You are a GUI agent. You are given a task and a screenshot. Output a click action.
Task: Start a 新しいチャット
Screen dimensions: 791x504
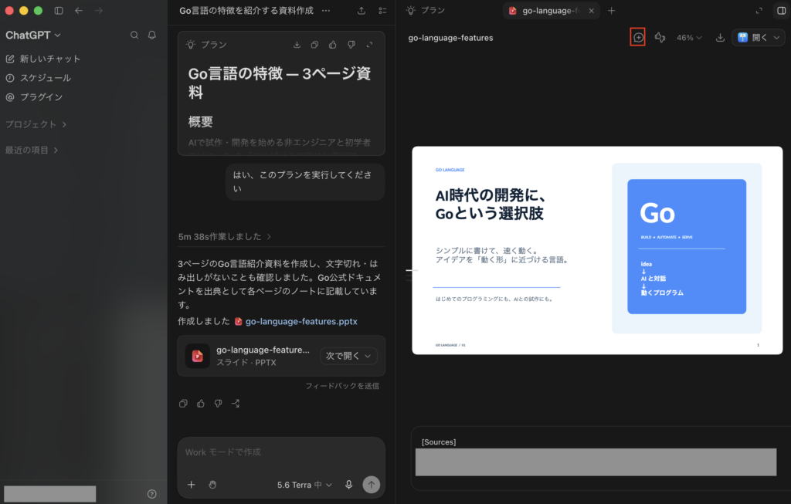tap(43, 59)
